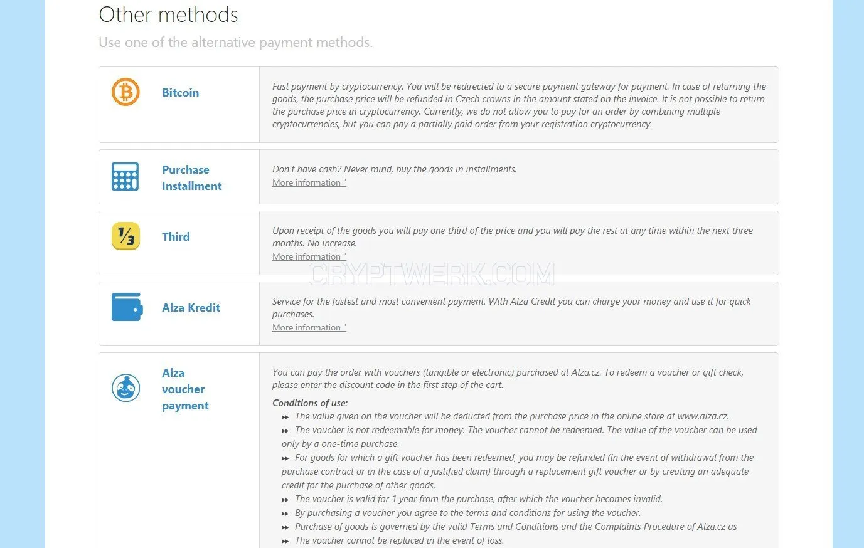Click the blue wallet Alza Kredit icon
The image size is (864, 548).
[x=127, y=307]
